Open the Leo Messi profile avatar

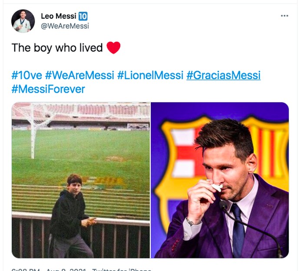click(23, 21)
